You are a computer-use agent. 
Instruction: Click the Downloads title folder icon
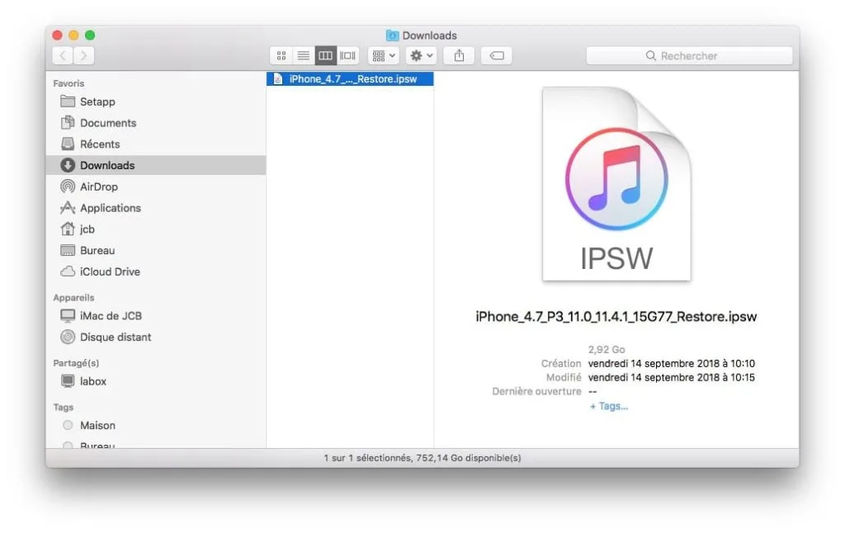pyautogui.click(x=392, y=35)
